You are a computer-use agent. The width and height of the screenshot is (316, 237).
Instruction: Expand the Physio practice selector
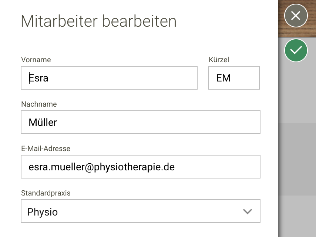[141, 211]
